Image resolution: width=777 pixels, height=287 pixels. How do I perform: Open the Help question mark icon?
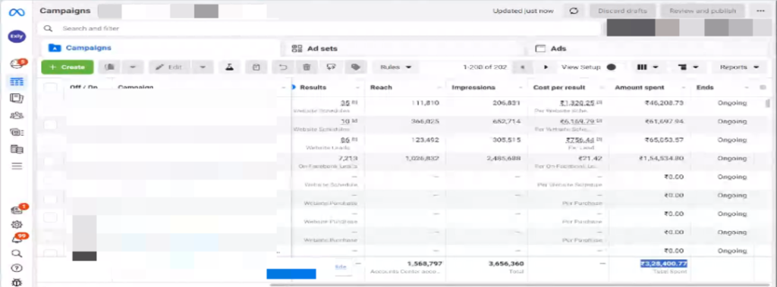17,268
